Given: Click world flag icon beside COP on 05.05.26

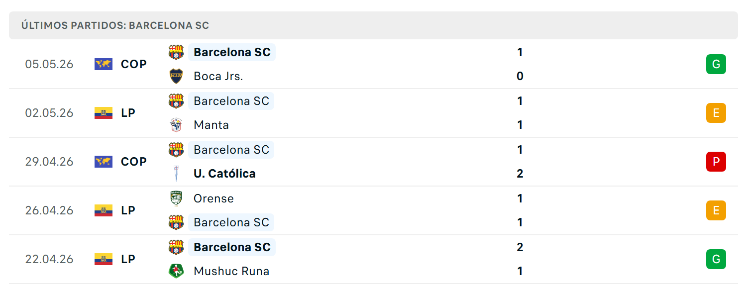Looking at the screenshot, I should click(x=104, y=64).
